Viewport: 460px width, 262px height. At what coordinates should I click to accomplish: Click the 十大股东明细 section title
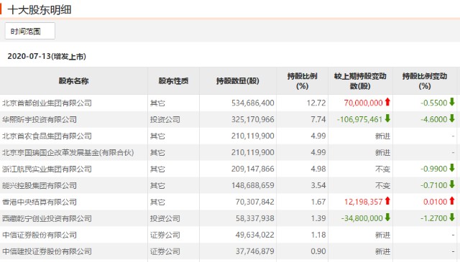click(x=40, y=10)
